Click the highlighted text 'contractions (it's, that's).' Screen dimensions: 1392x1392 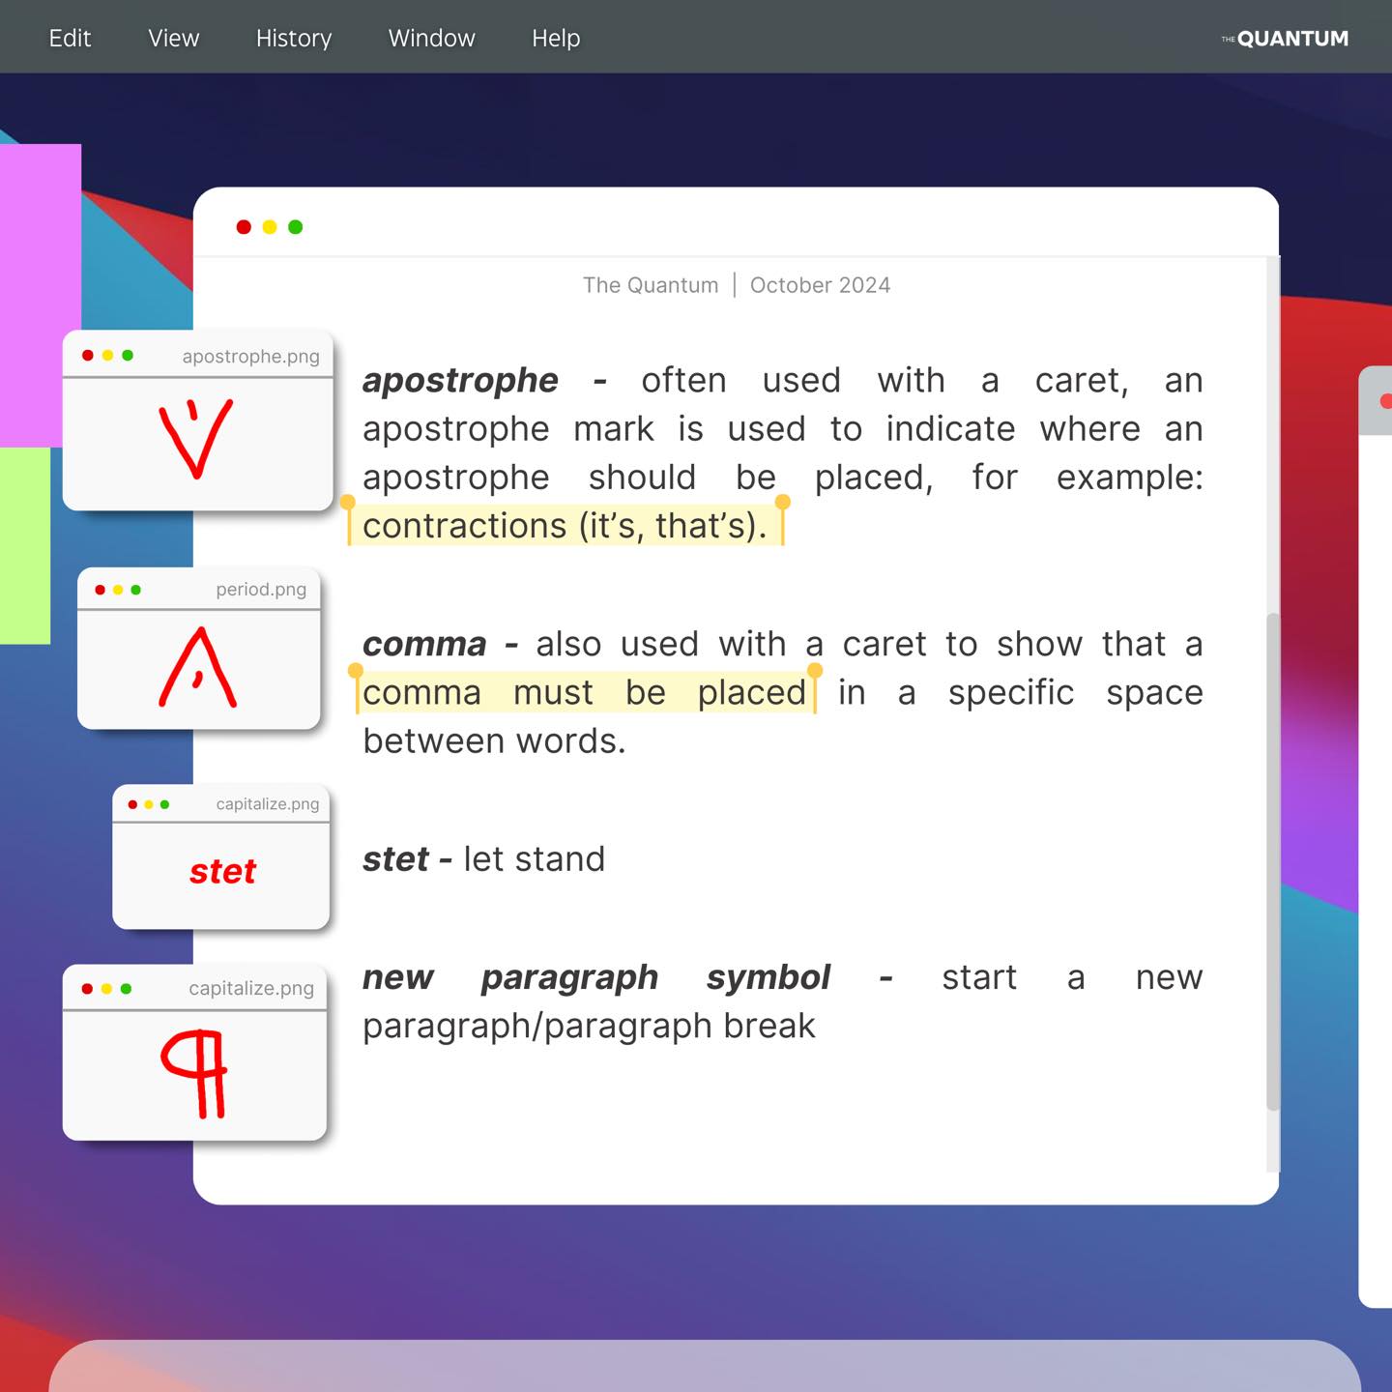[x=565, y=526]
